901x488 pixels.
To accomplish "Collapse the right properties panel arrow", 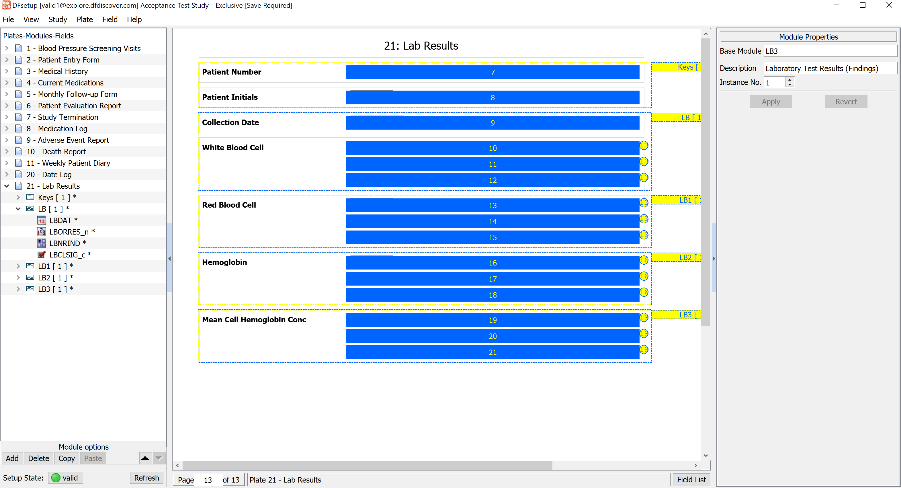I will click(714, 259).
